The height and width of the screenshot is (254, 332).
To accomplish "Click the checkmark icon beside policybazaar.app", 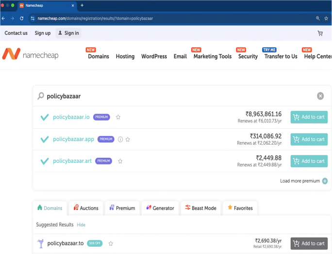I will point(45,139).
